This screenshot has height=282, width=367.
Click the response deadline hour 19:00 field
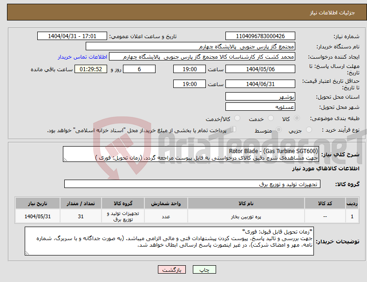click(x=190, y=69)
